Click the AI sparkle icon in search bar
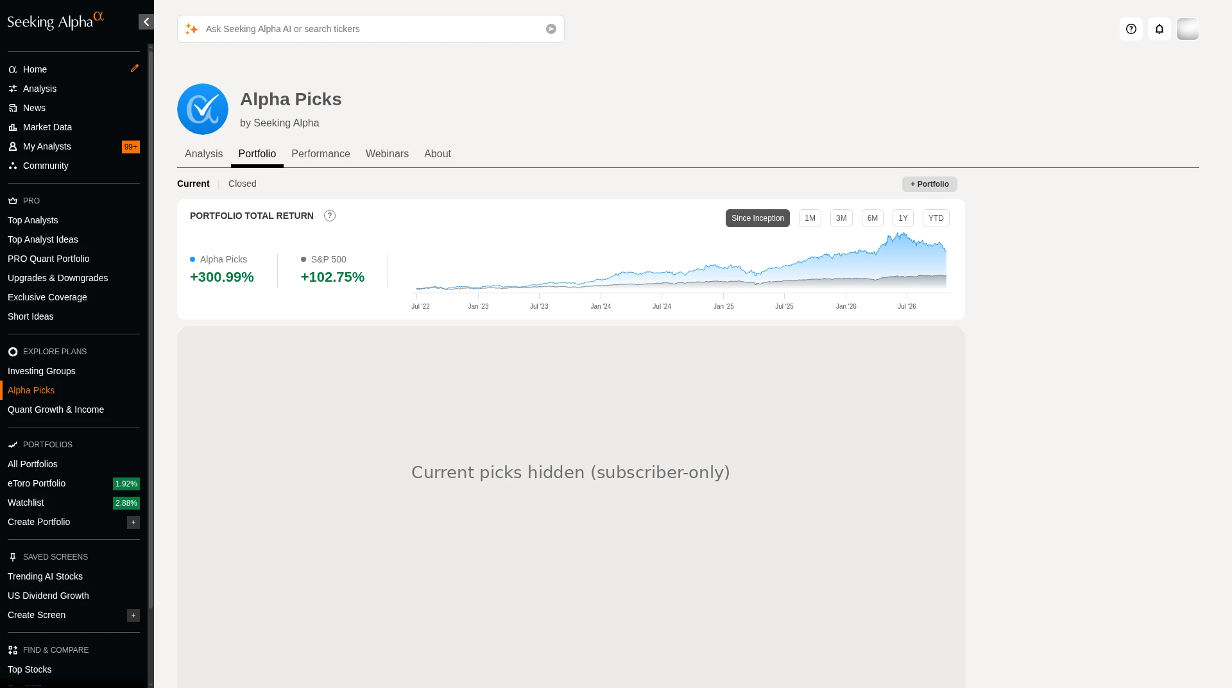The width and height of the screenshot is (1232, 688). pyautogui.click(x=191, y=29)
